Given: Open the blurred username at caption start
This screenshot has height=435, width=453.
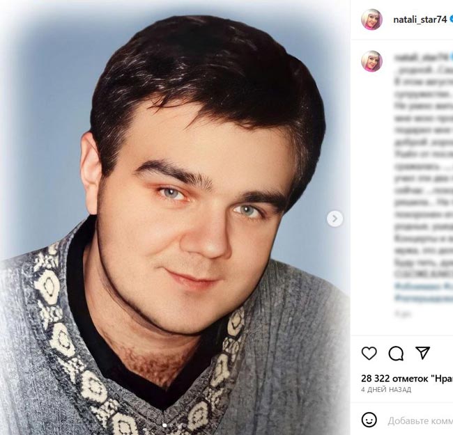Looking at the screenshot, I should coord(420,58).
